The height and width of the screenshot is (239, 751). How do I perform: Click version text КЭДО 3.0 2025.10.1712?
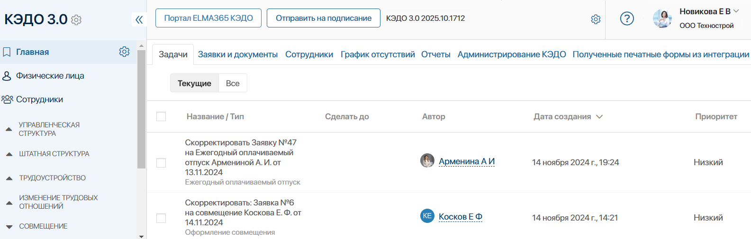click(x=425, y=18)
